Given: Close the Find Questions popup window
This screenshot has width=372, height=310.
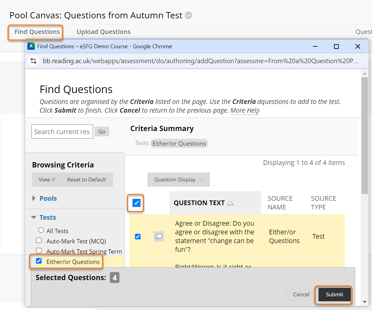Looking at the screenshot, I should tap(358, 46).
